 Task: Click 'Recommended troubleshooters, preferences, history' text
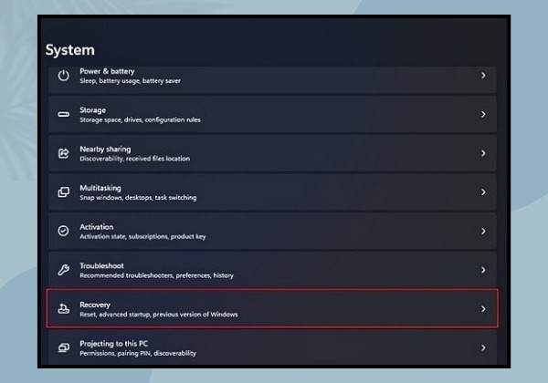click(156, 275)
